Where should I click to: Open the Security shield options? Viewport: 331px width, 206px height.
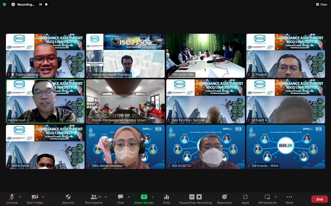pos(68,199)
